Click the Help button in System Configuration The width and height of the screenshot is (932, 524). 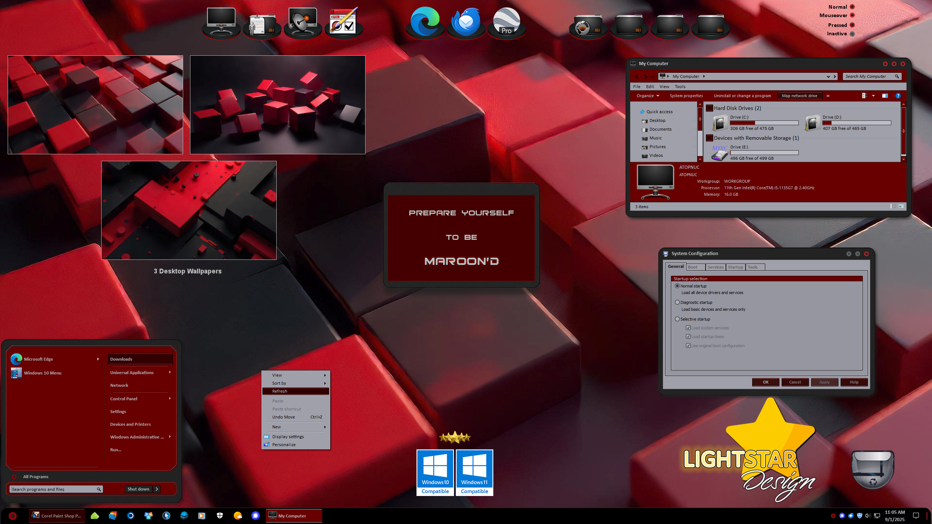(854, 382)
